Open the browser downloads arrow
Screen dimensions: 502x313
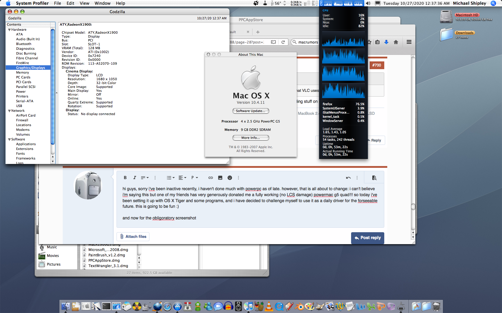[386, 42]
